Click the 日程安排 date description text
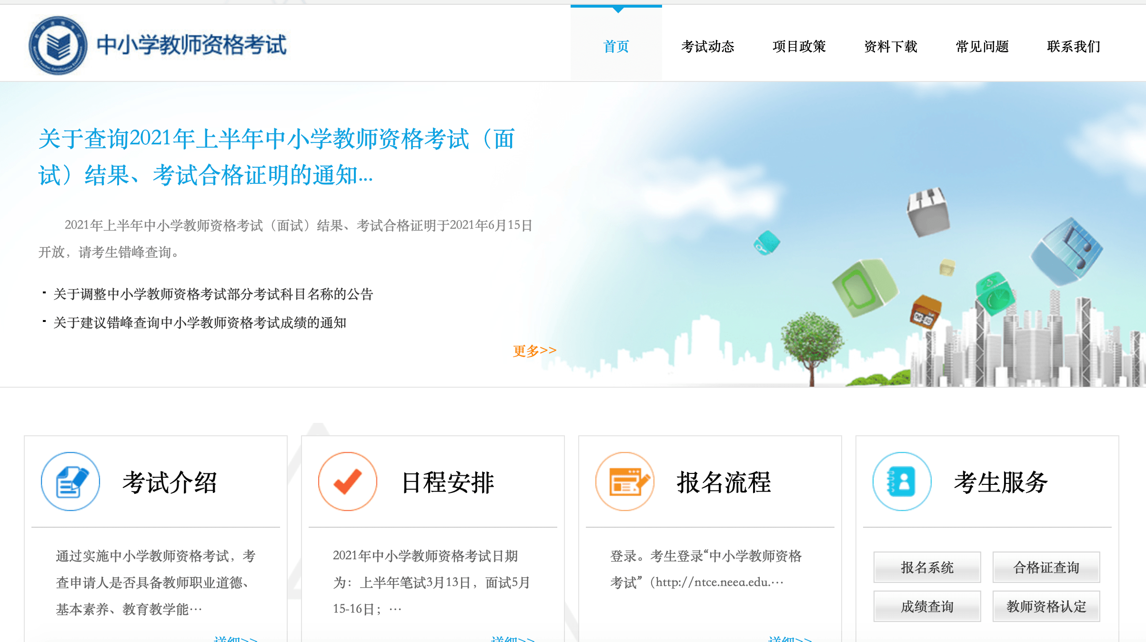The image size is (1146, 642). tap(432, 582)
